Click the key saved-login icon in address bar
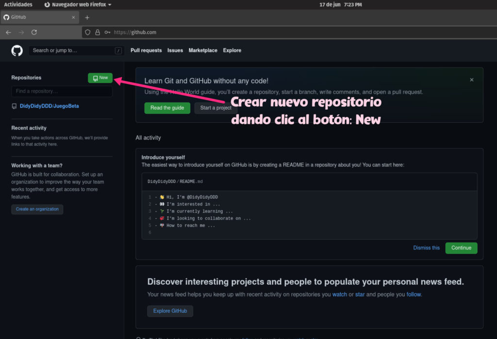The width and height of the screenshot is (497, 339). tap(108, 32)
